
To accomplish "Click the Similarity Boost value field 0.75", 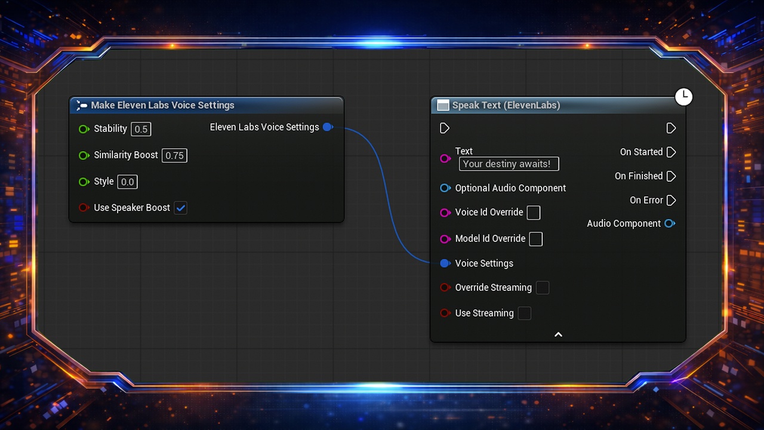I will 174,155.
